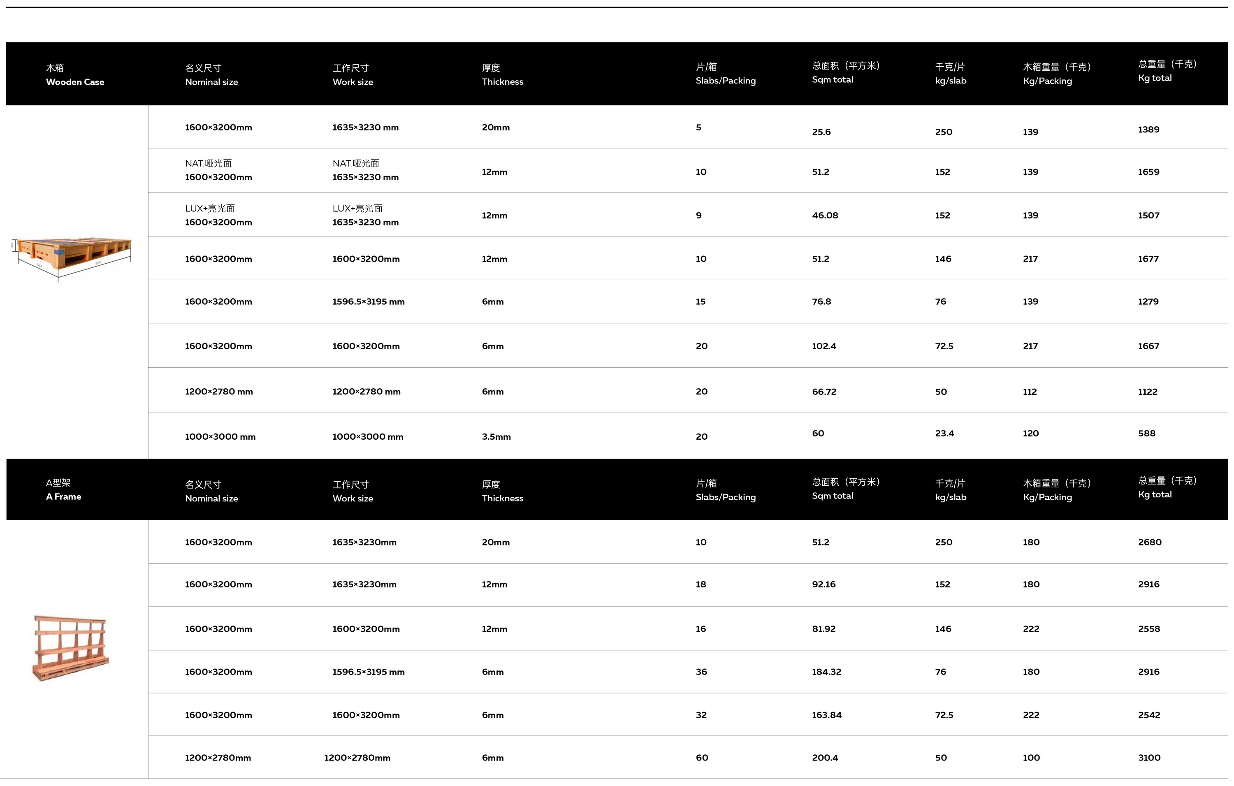Select the 102.4 Sqm total cell
The height and width of the screenshot is (786, 1234).
point(824,346)
